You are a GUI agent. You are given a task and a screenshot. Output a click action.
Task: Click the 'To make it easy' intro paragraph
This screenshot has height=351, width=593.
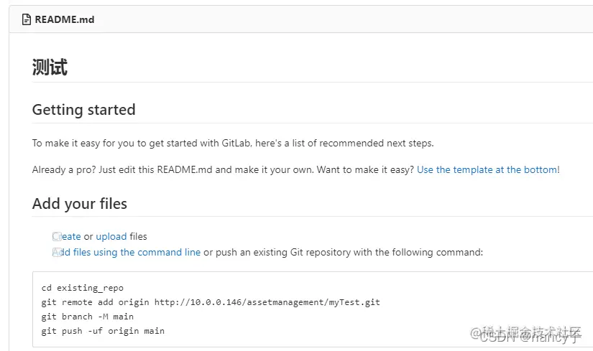[233, 143]
